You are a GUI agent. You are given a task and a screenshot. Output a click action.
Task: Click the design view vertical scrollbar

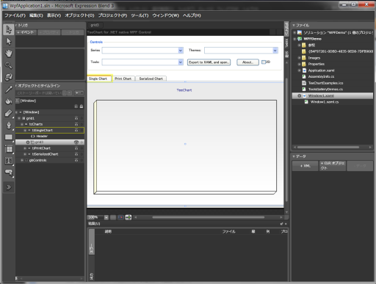tap(286, 139)
